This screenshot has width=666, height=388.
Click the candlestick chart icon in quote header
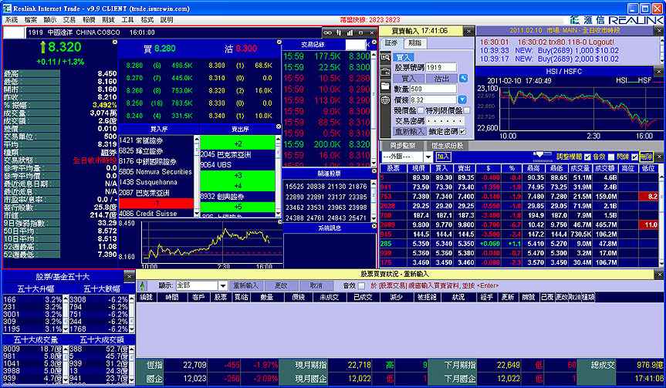(x=339, y=32)
